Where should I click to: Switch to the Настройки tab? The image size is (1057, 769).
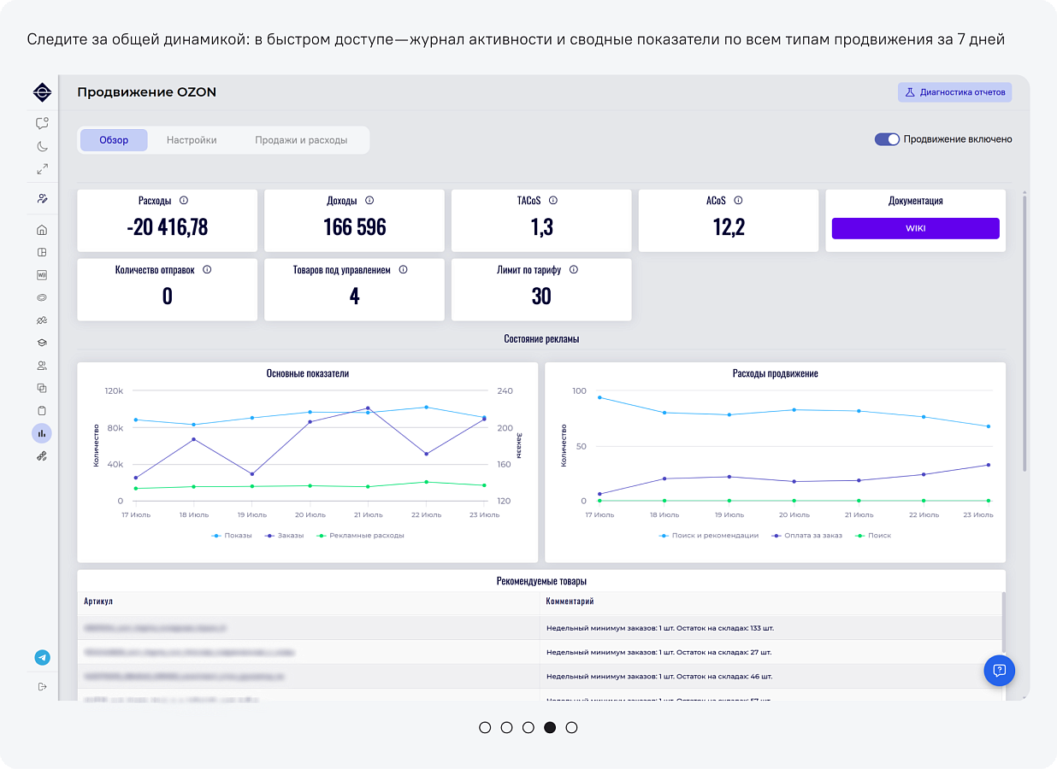click(192, 140)
